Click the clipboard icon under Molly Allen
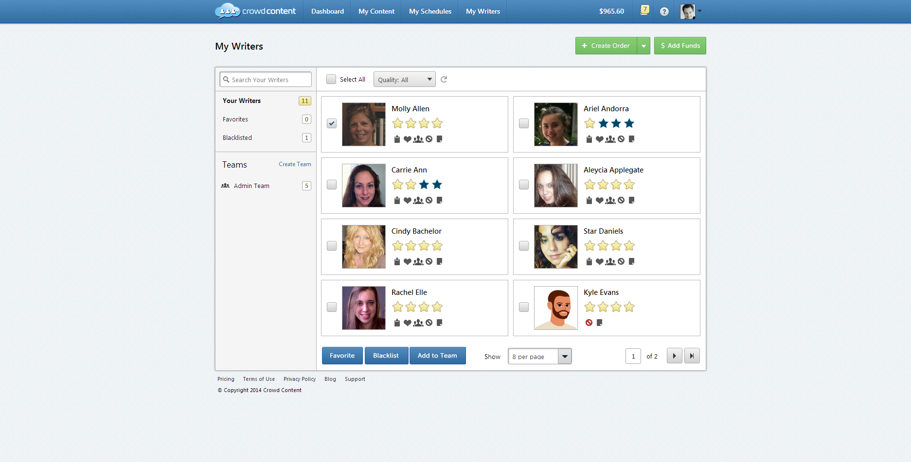This screenshot has height=462, width=911. click(x=397, y=139)
